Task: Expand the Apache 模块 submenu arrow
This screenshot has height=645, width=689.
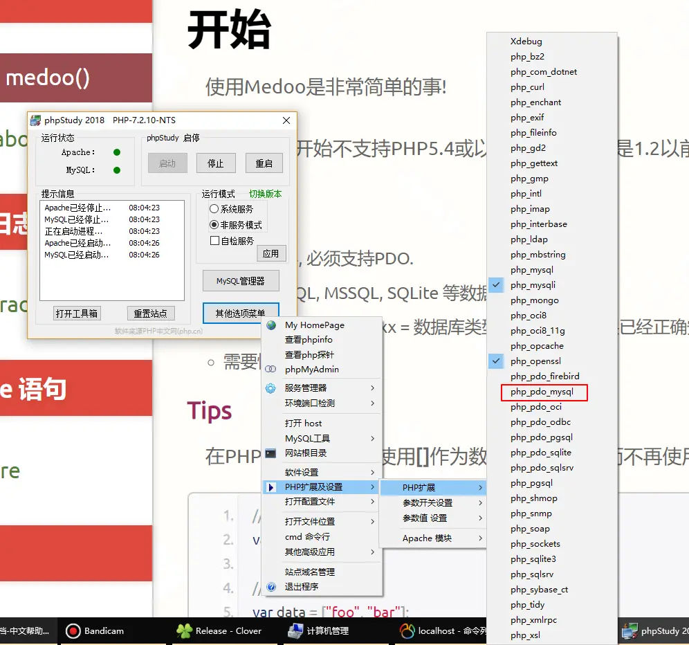Action: click(480, 538)
